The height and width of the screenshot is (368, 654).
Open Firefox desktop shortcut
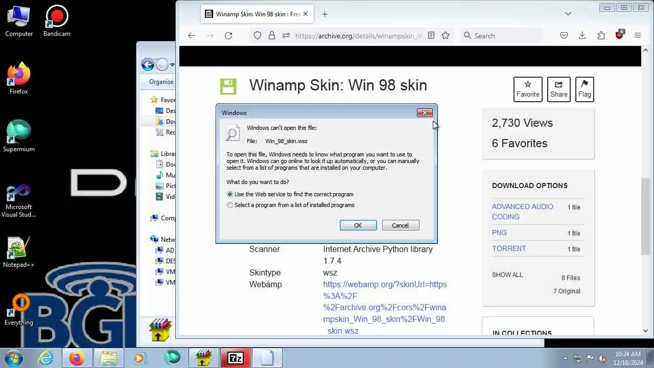[19, 79]
